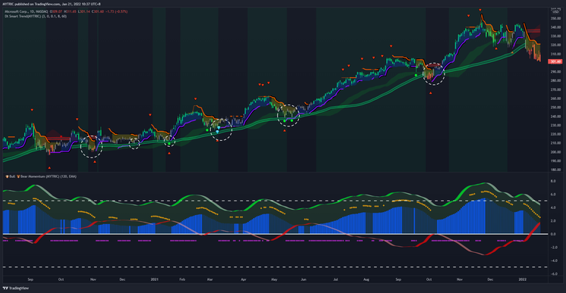
Task: Click the Microsoft Corp., 1D, NASDAQ symbol legend
Action: 27,11
